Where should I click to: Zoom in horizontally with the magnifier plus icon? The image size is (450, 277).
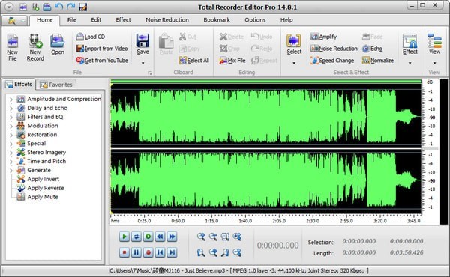click(201, 237)
